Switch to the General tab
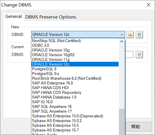 14,16
